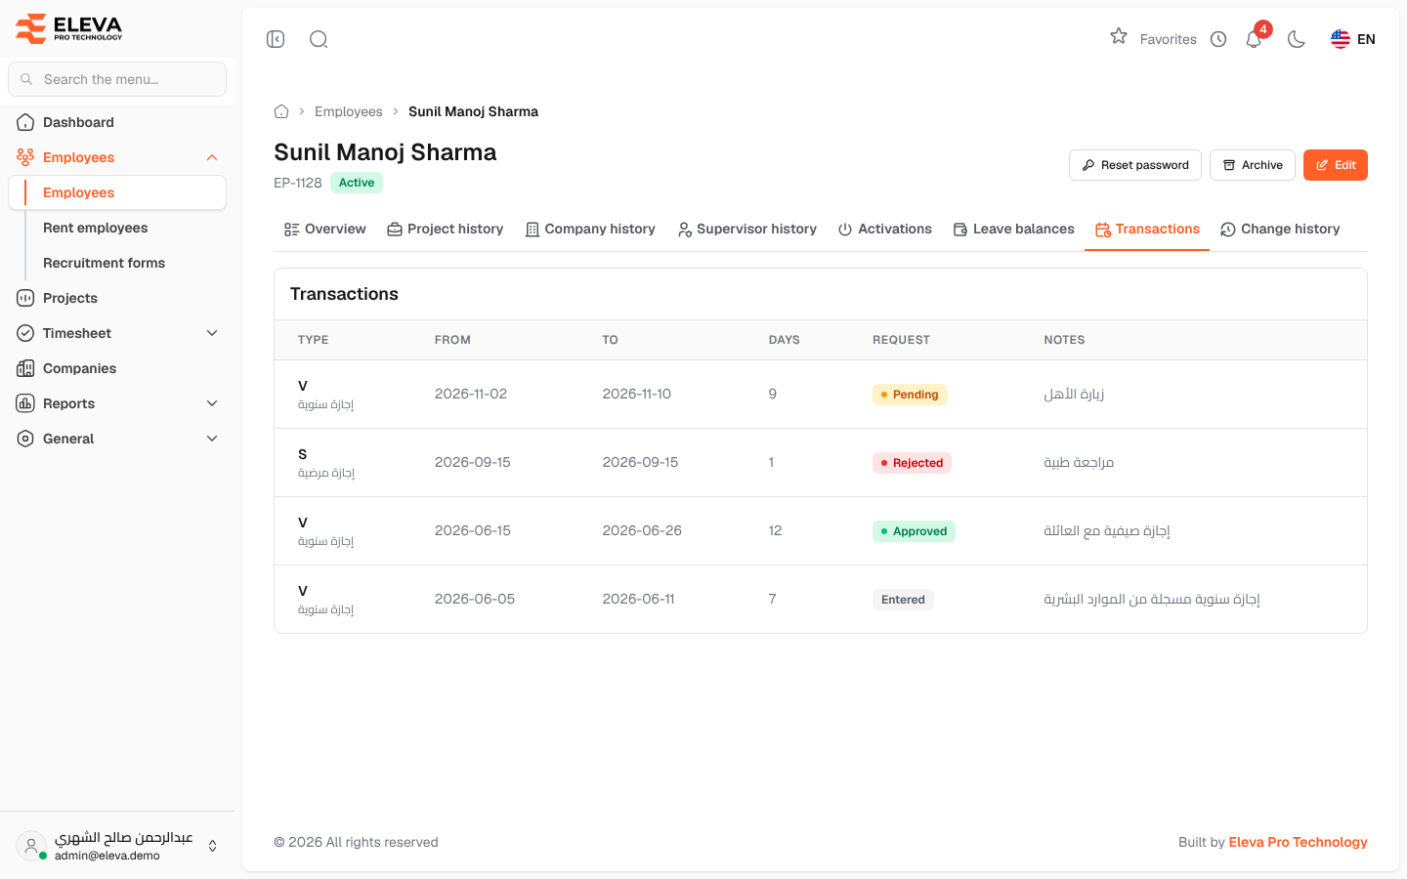Click the Active status badge
This screenshot has height=879, width=1407.
357,183
